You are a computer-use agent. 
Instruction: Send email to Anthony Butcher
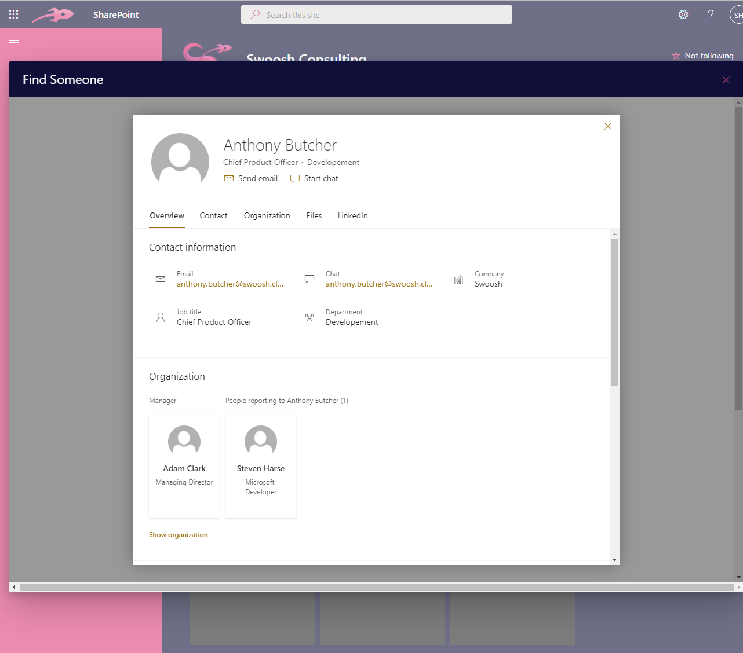point(251,178)
